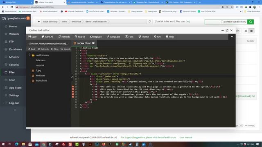Screen dimensions: 262x147
Task: Open the User manual link
Action: pyautogui.click(x=186, y=138)
